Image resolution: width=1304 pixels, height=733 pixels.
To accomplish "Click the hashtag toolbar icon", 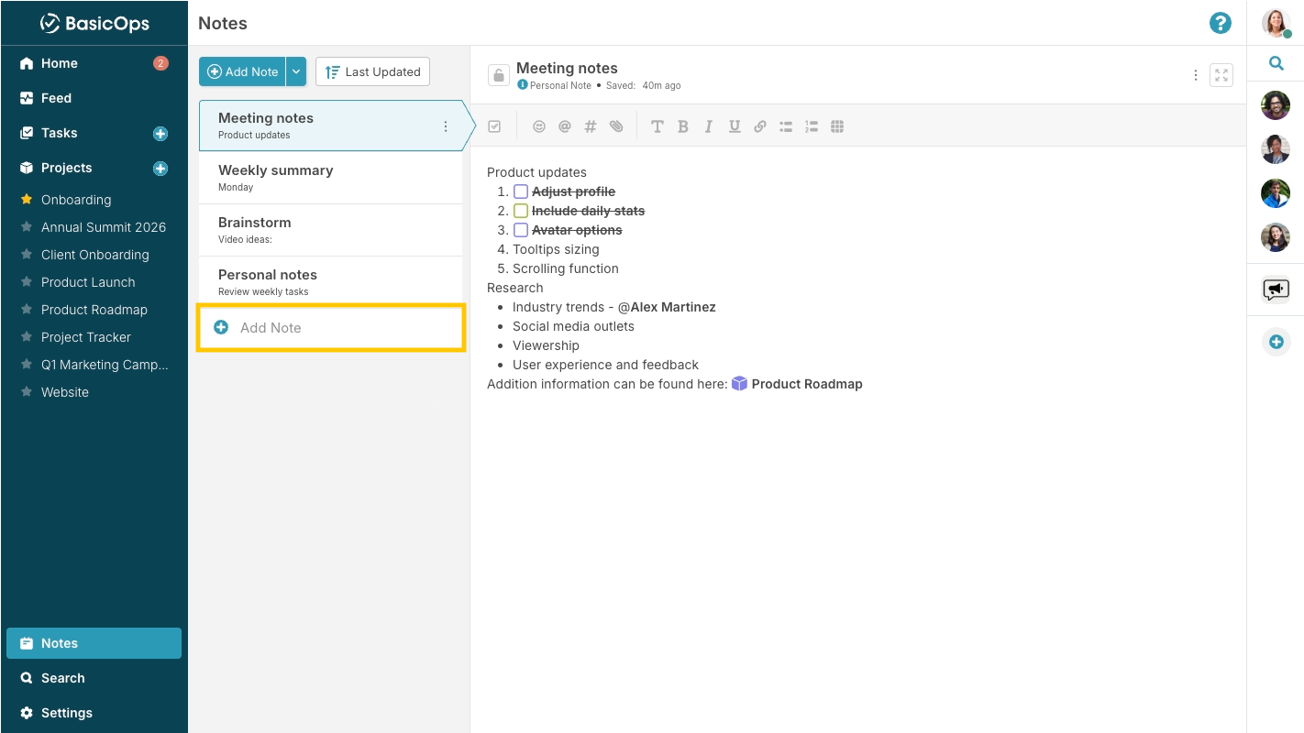I will [x=591, y=127].
